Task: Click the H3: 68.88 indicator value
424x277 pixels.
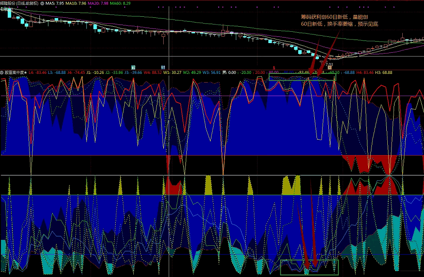Action: click(x=384, y=73)
